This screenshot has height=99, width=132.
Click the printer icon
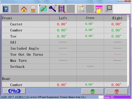(33, 9)
